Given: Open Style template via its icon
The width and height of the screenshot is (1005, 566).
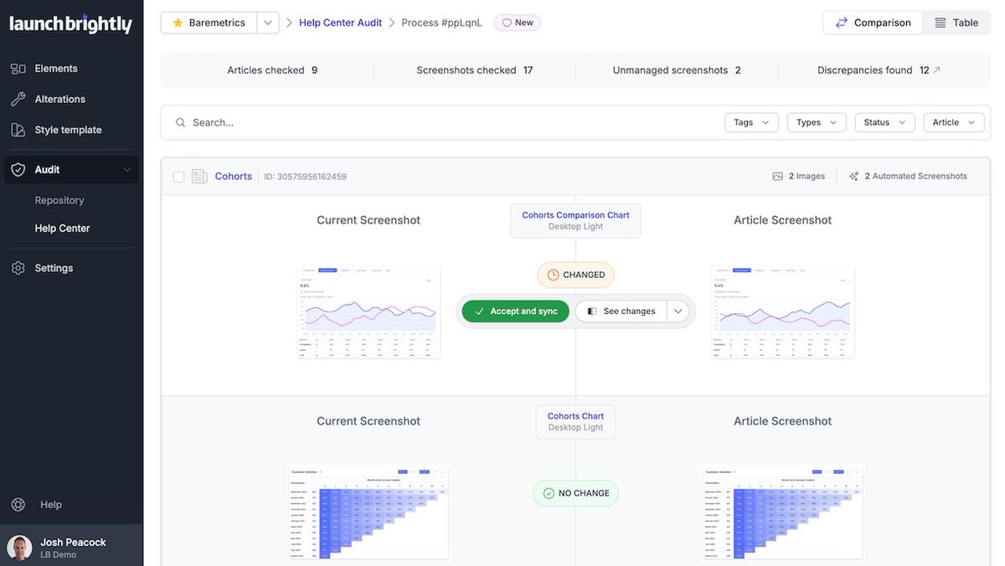Looking at the screenshot, I should pyautogui.click(x=18, y=130).
